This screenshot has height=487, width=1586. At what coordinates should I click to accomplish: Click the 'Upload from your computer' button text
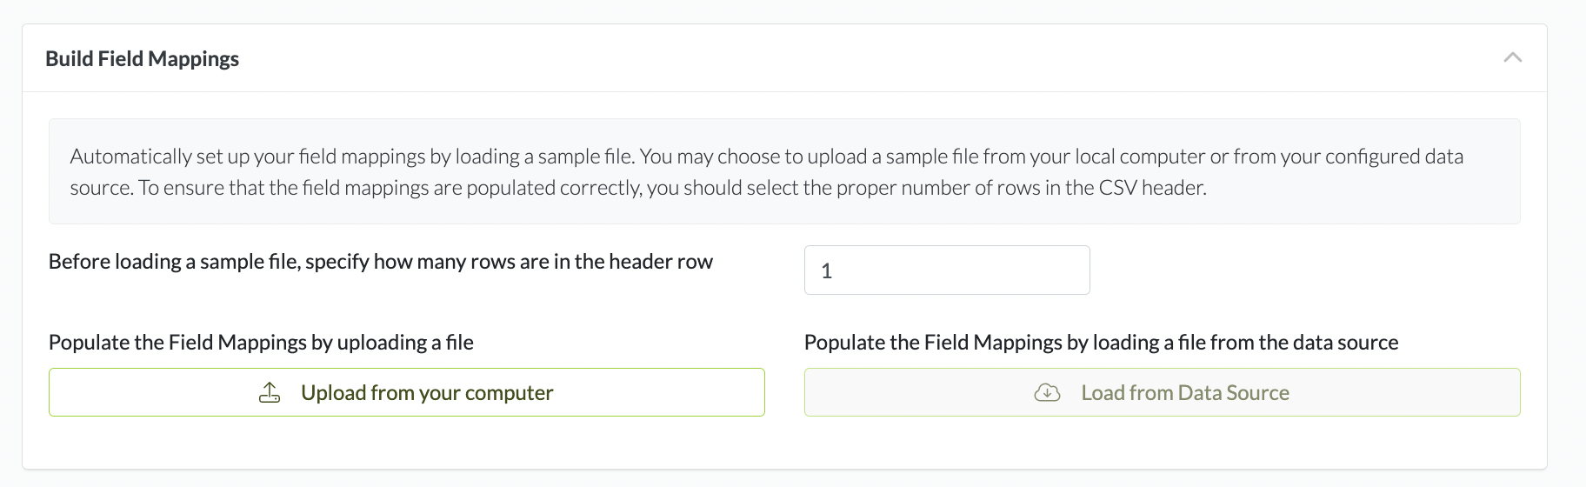point(427,393)
